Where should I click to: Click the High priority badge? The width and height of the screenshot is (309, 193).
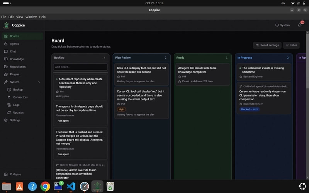click(x=121, y=109)
